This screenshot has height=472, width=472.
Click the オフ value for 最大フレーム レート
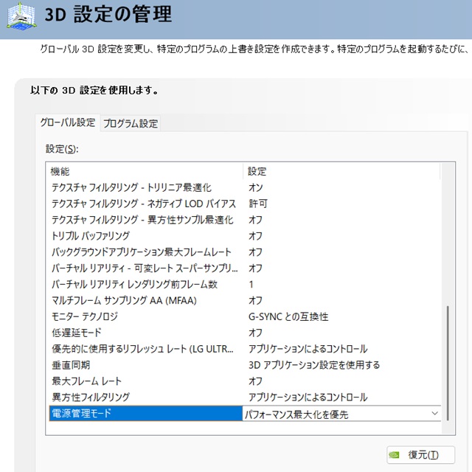[255, 381]
